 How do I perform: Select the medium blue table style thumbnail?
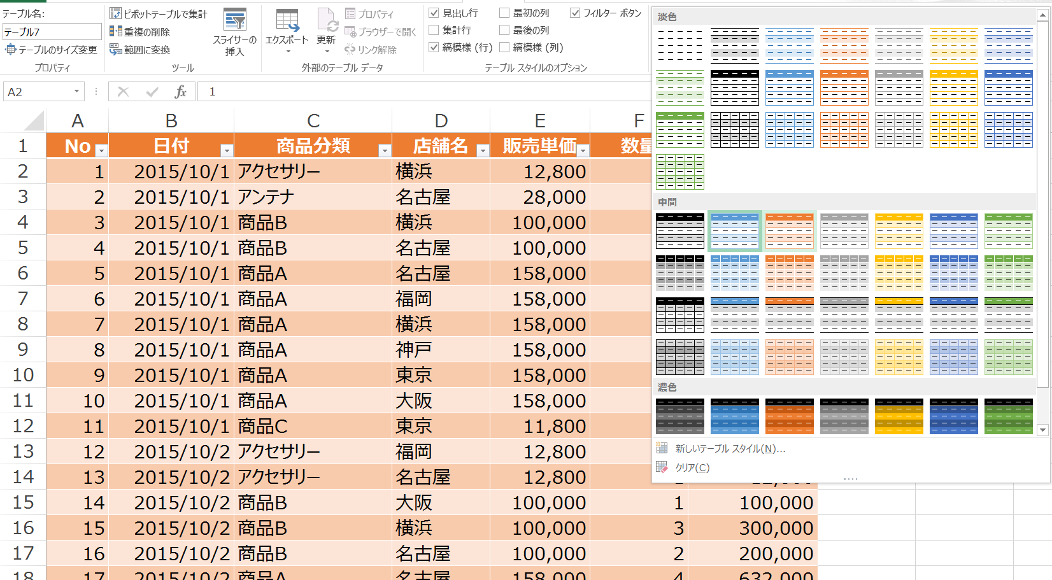tap(735, 231)
